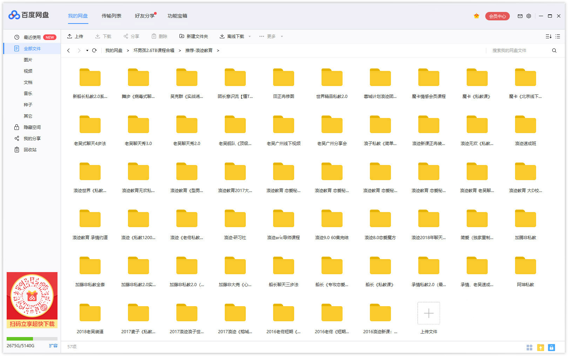Open the 功能宝箱 tab
Screen dimensions: 568x356
coord(177,16)
